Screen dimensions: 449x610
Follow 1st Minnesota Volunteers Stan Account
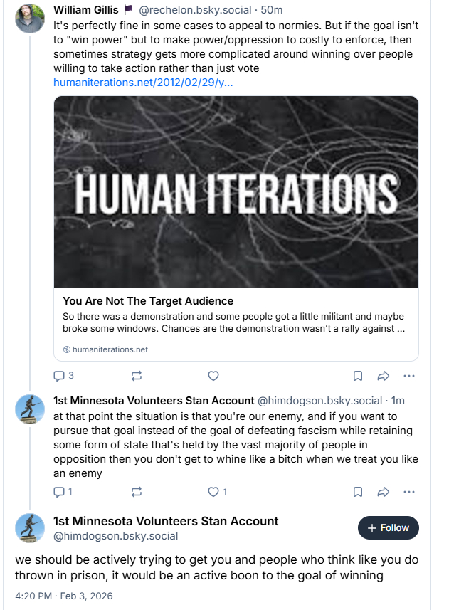pyautogui.click(x=388, y=528)
